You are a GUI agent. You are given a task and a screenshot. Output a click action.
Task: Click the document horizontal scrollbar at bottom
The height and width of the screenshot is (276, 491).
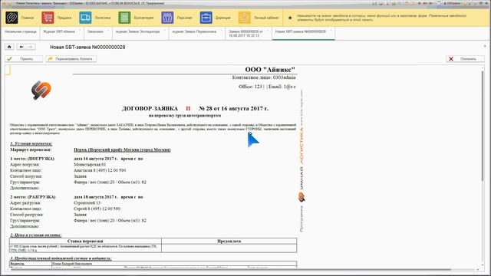point(230,269)
